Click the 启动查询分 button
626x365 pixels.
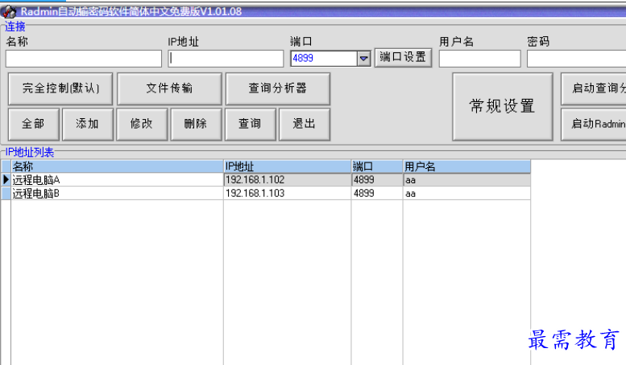594,88
